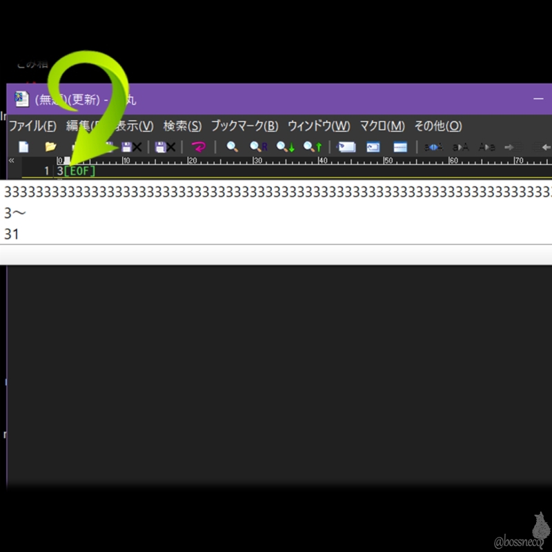The width and height of the screenshot is (552, 552).
Task: Click the replace magnifier icon with R
Action: point(258,147)
